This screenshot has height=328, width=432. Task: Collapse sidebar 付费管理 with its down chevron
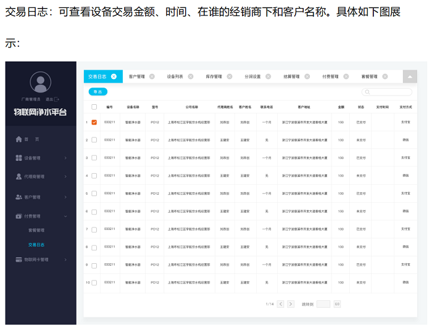pyautogui.click(x=65, y=216)
